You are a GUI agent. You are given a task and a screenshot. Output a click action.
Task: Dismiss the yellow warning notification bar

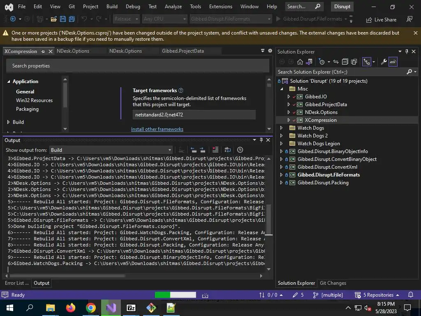point(415,33)
